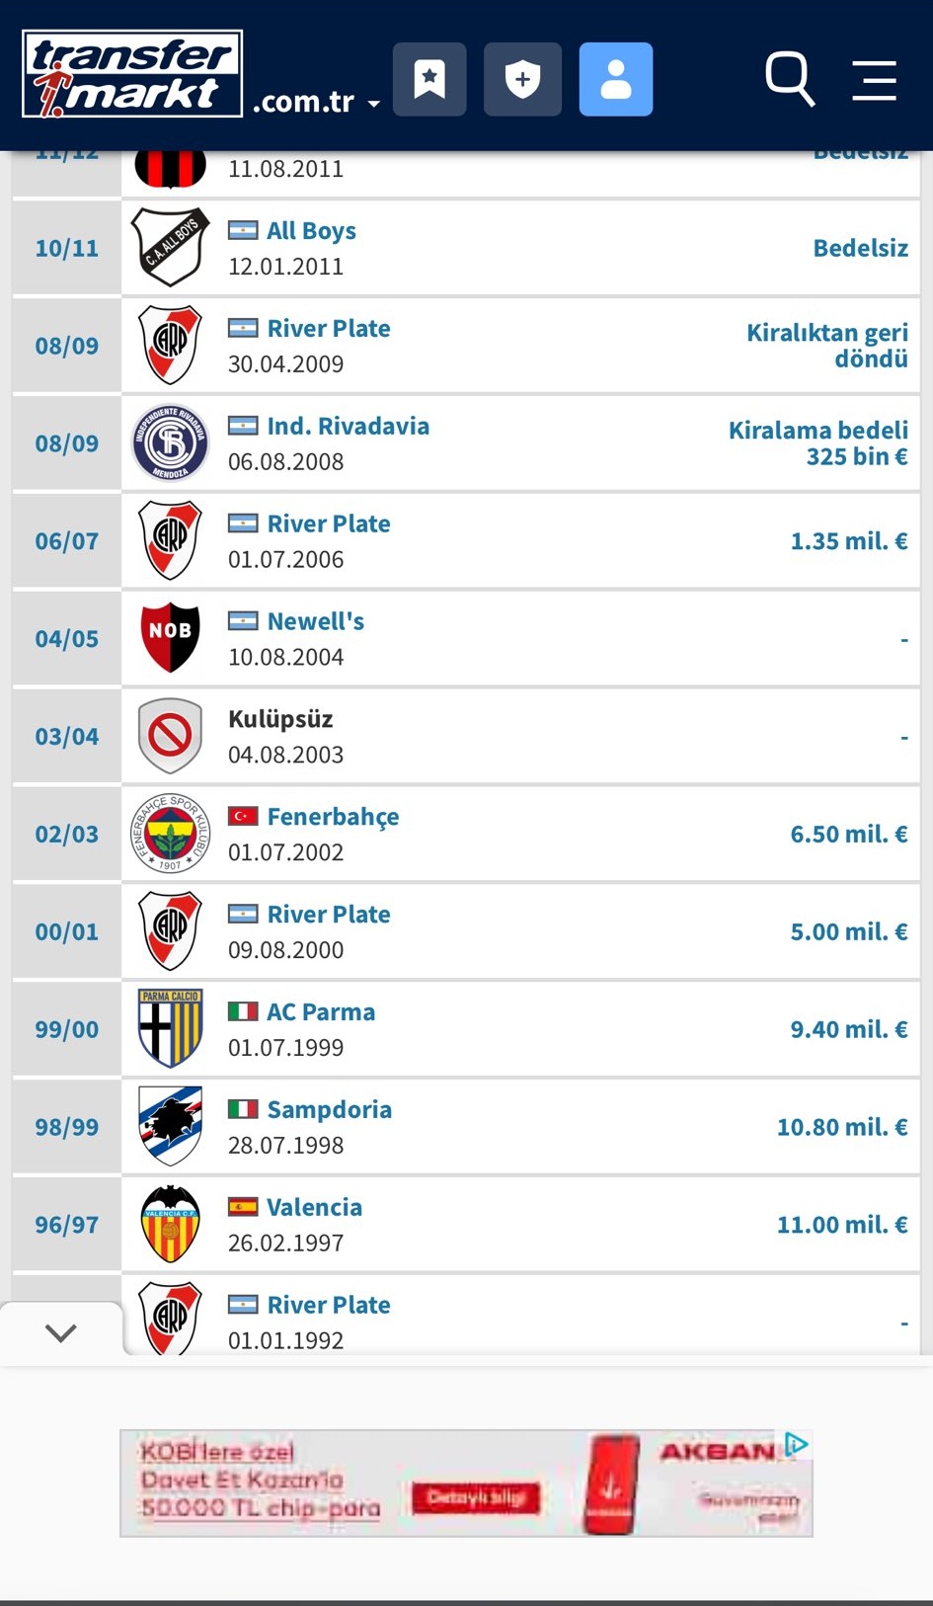The image size is (933, 1606).
Task: Open the AC Parma club link
Action: (321, 1011)
